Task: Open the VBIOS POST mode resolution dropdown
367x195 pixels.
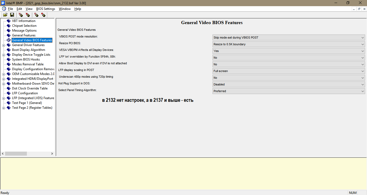Action: point(289,37)
